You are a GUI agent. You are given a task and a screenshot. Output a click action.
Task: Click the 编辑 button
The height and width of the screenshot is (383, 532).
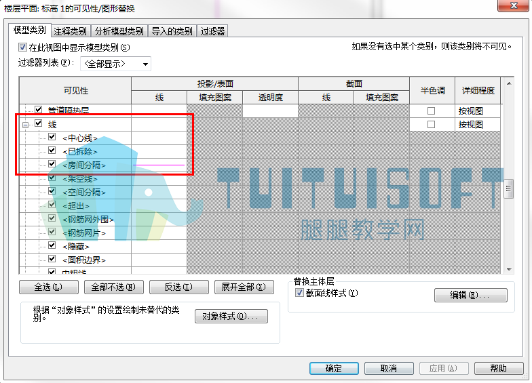471,296
